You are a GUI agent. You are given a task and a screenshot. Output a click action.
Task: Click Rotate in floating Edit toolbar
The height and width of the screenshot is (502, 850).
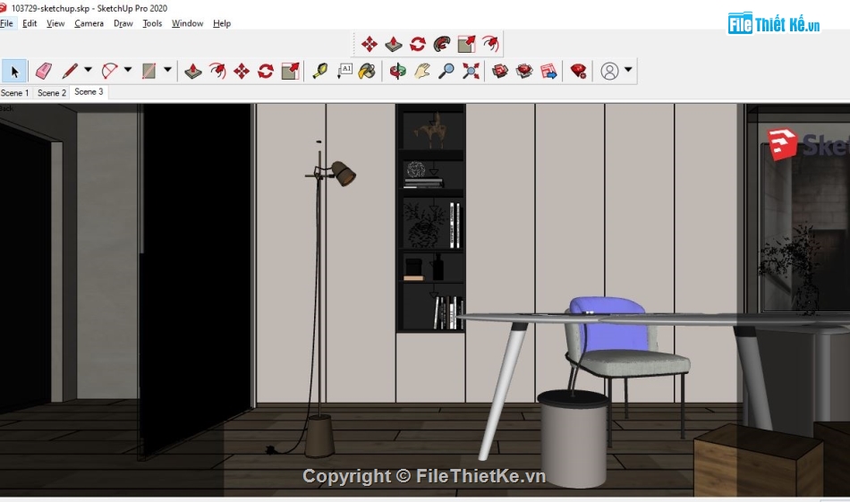pyautogui.click(x=418, y=44)
